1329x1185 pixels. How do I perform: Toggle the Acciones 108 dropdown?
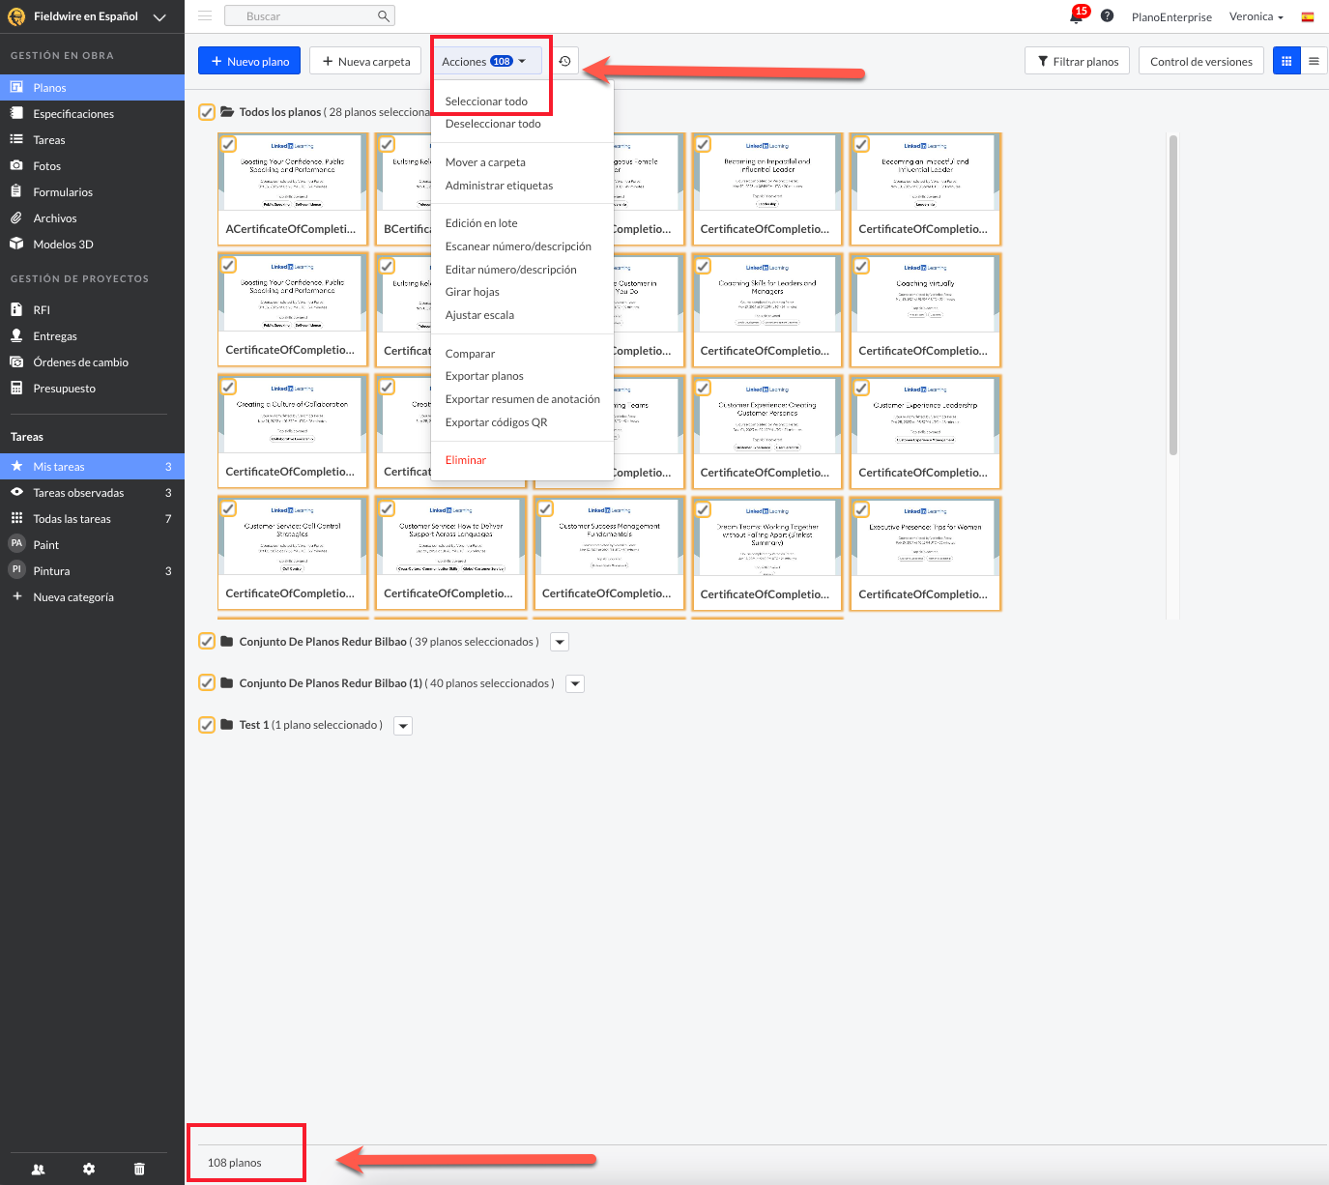[x=486, y=61]
